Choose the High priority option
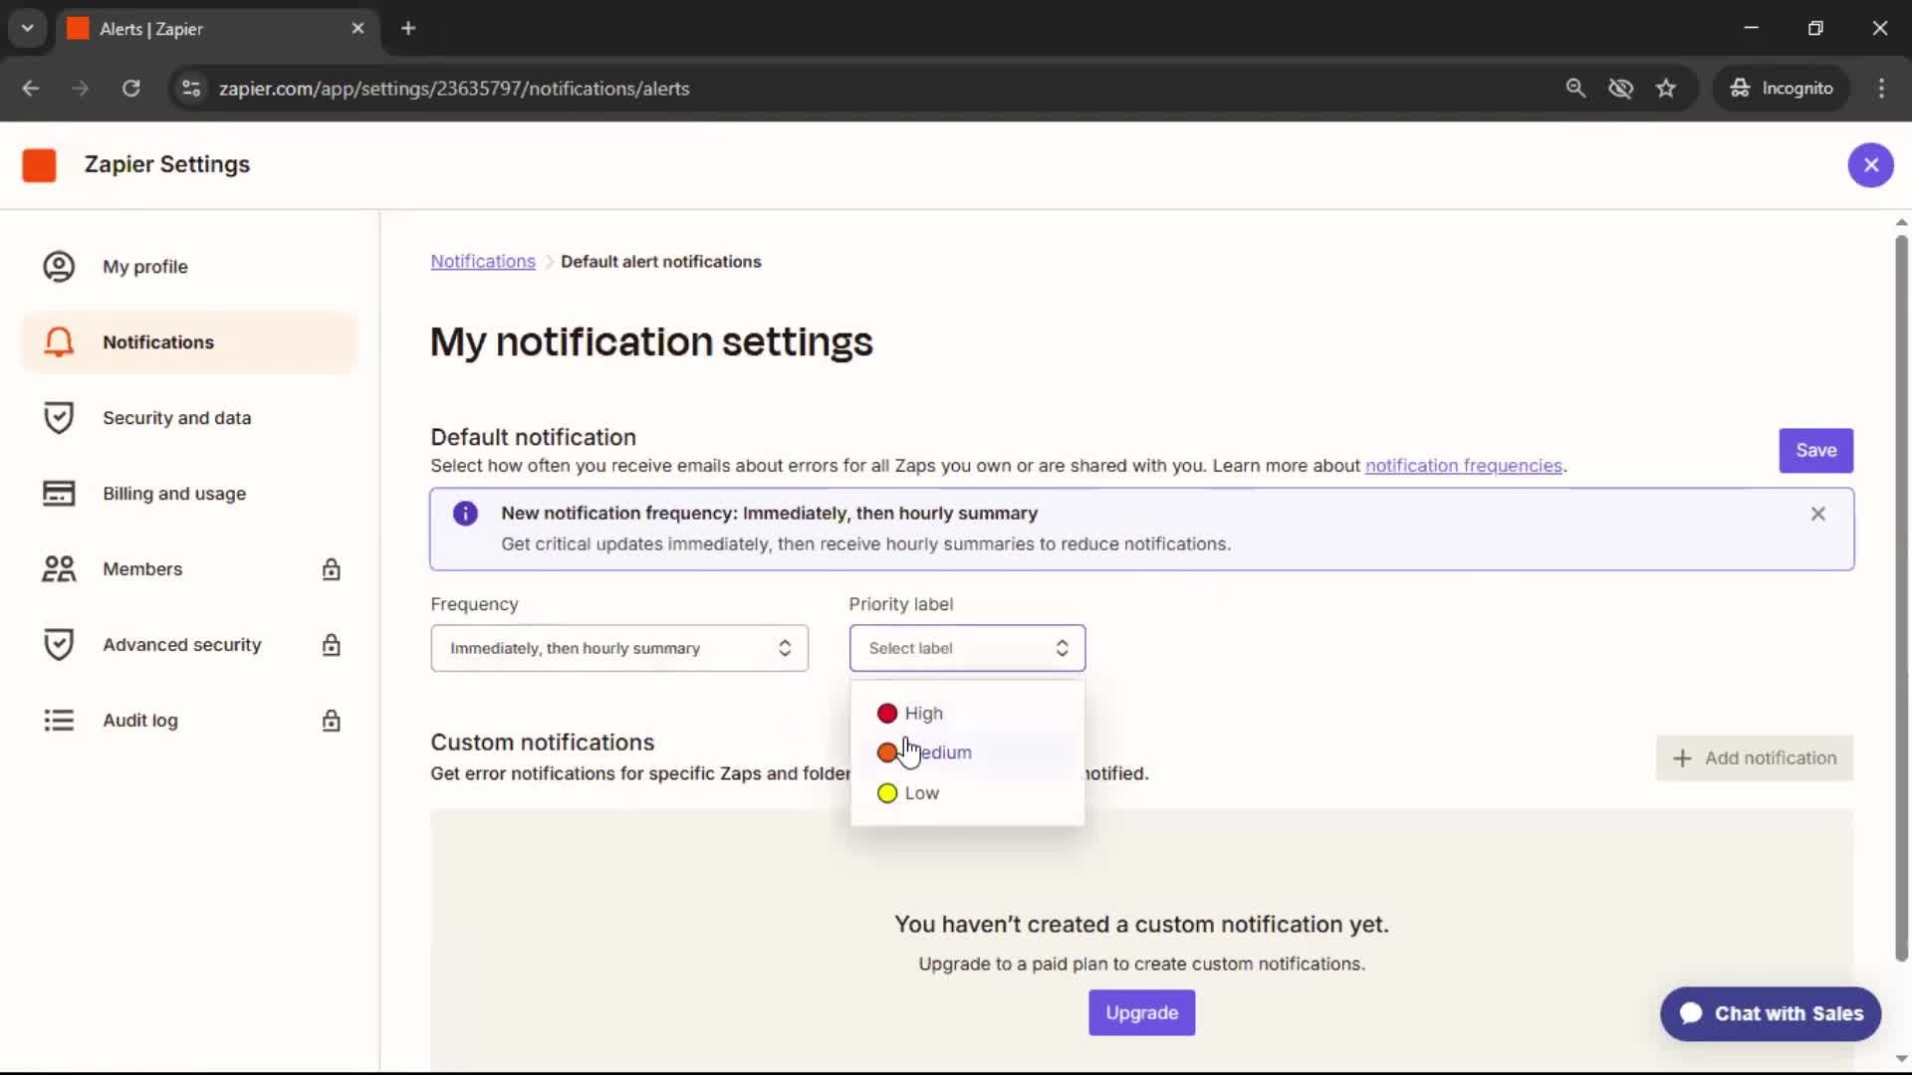1912x1075 pixels. pyautogui.click(x=967, y=714)
